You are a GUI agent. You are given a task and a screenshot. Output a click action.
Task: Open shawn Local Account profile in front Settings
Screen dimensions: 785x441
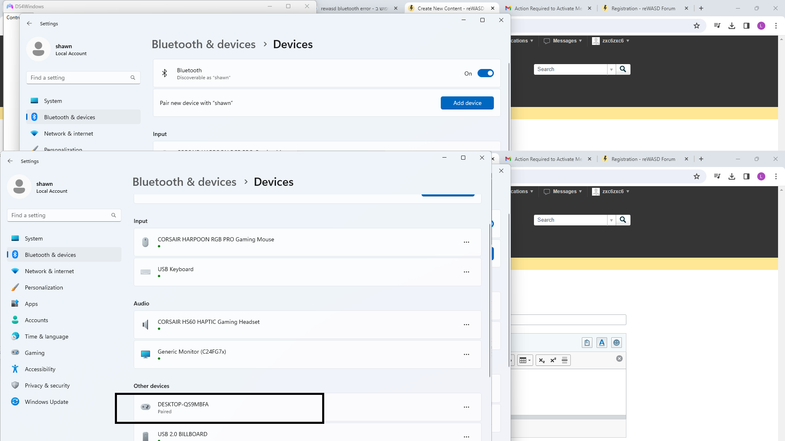[38, 187]
